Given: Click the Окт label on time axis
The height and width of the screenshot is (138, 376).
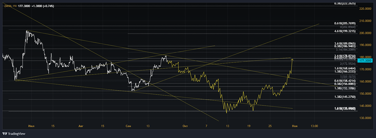Looking at the screenshot, I should (185, 126).
